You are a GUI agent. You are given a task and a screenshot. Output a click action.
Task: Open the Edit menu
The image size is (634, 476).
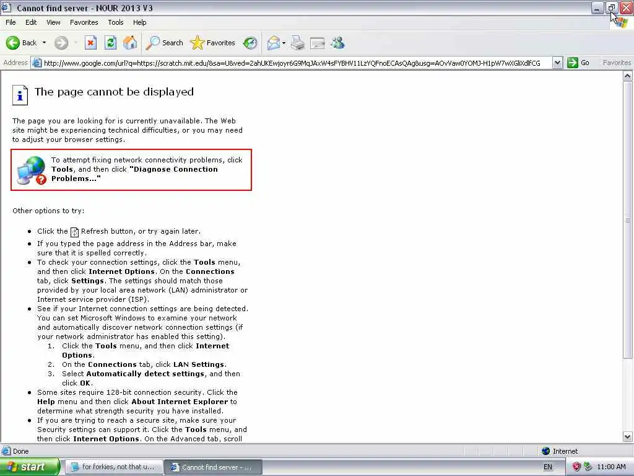[31, 22]
